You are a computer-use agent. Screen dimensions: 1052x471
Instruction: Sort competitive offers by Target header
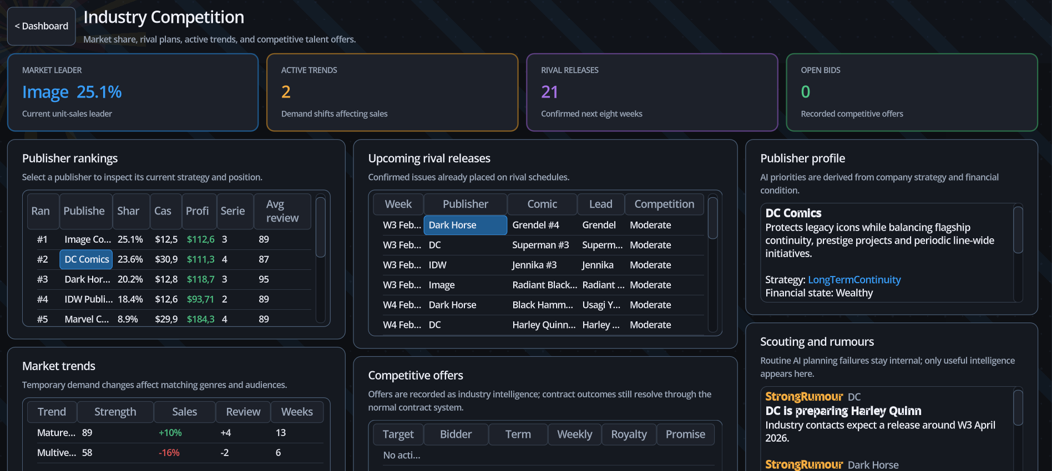tap(398, 434)
